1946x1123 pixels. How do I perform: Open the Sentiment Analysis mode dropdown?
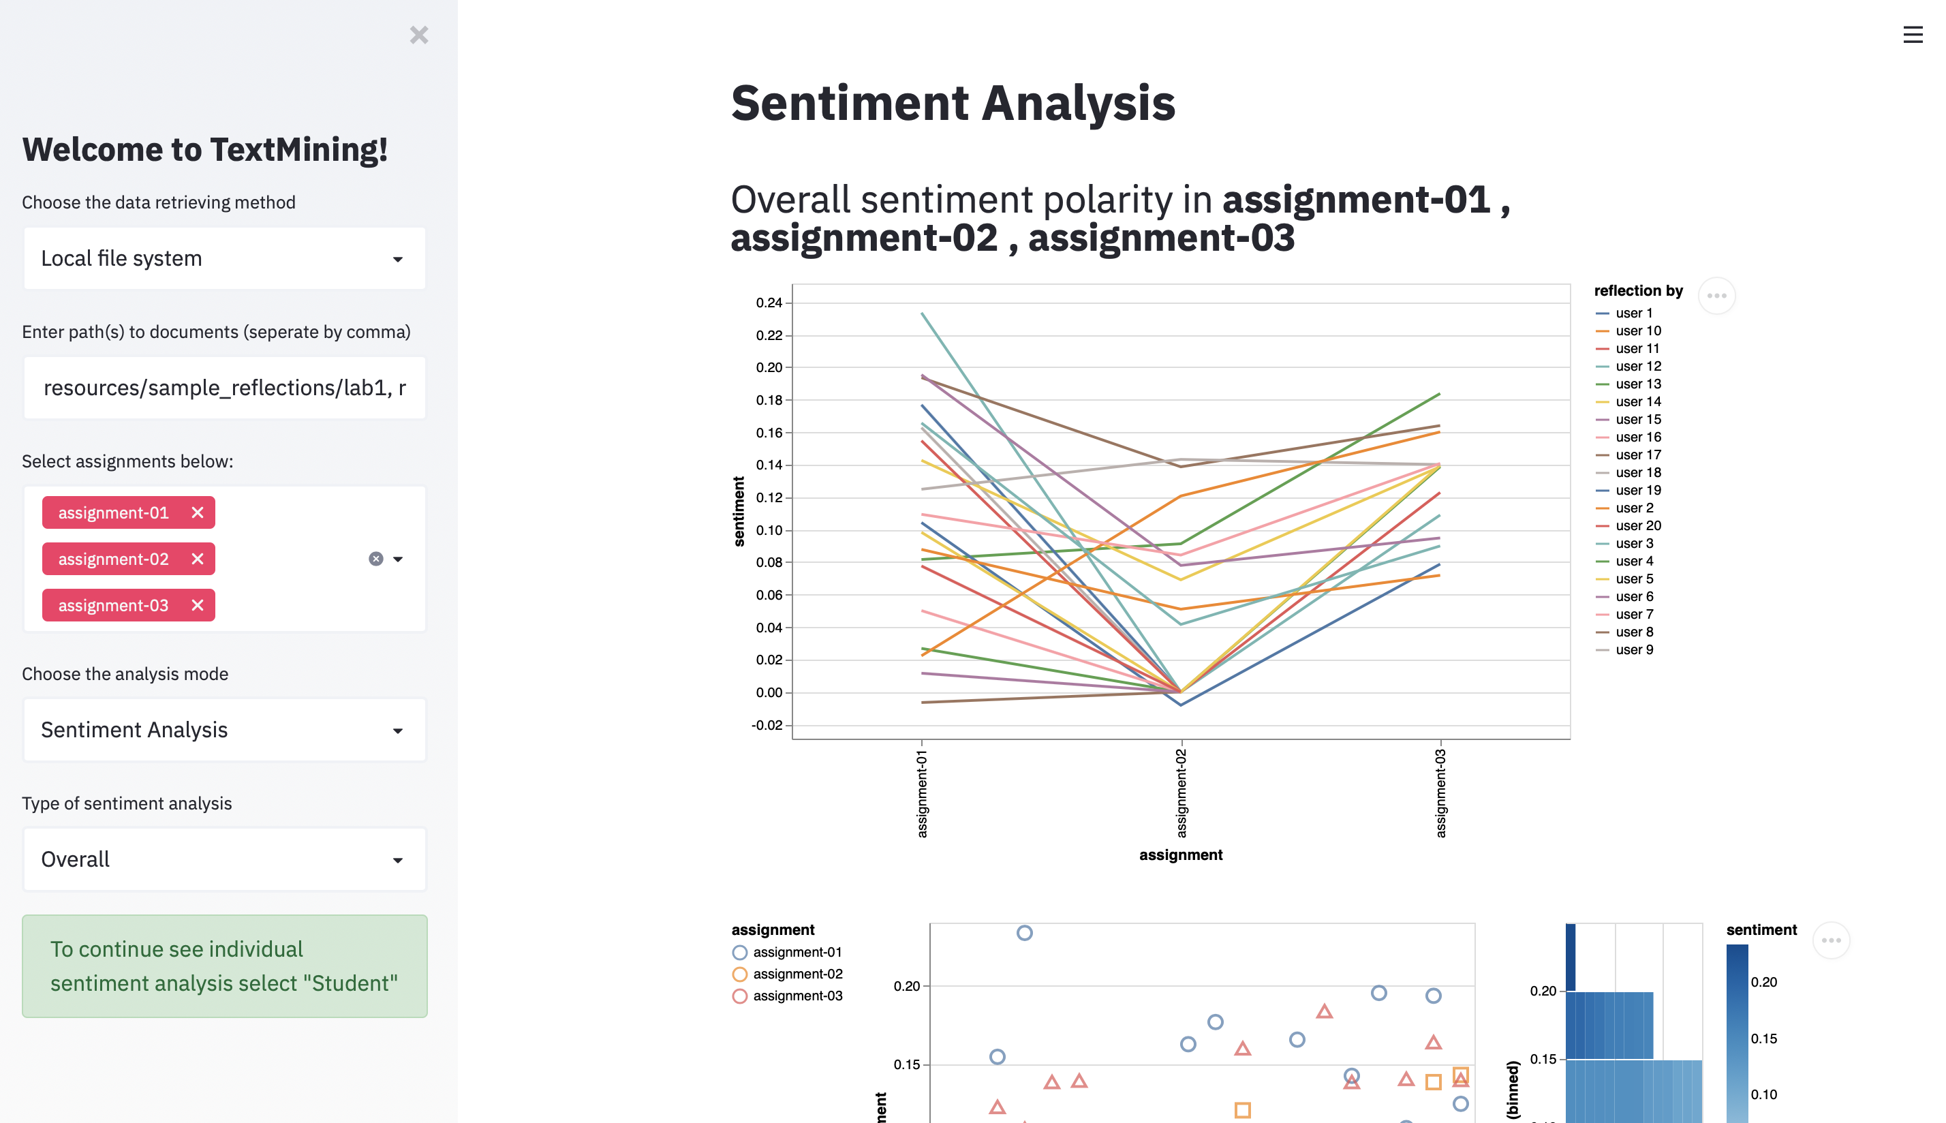pos(224,730)
